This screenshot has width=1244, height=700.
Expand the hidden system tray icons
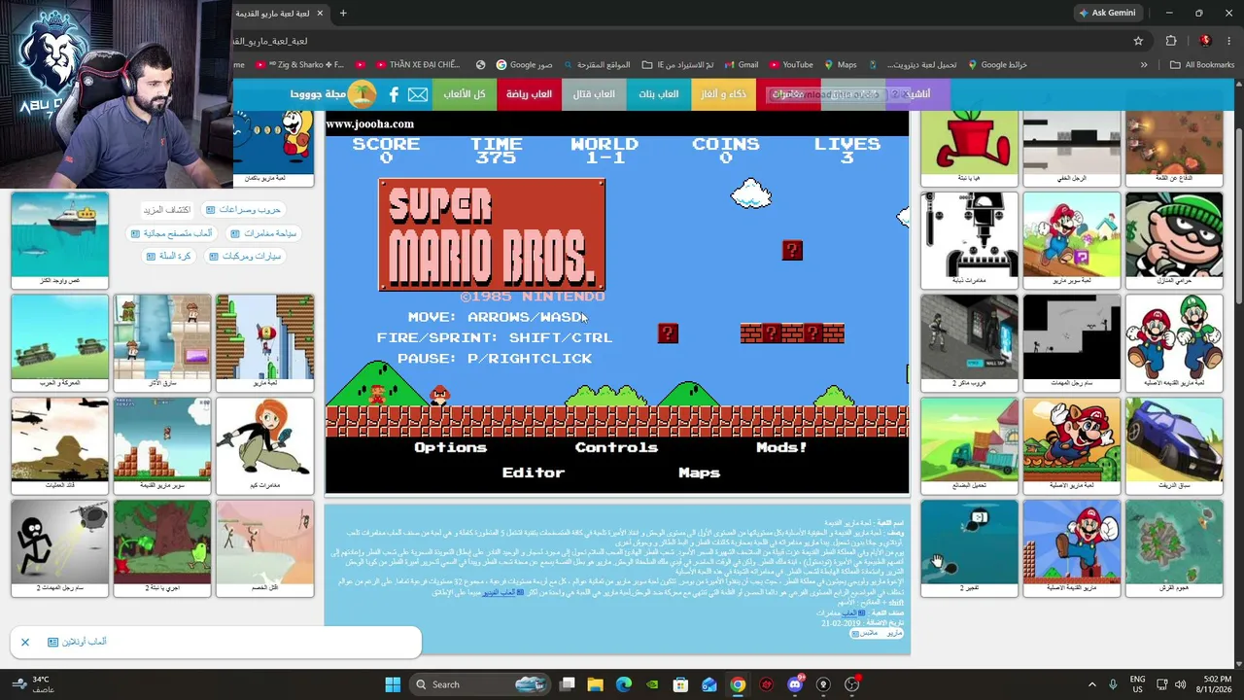[x=1091, y=684]
